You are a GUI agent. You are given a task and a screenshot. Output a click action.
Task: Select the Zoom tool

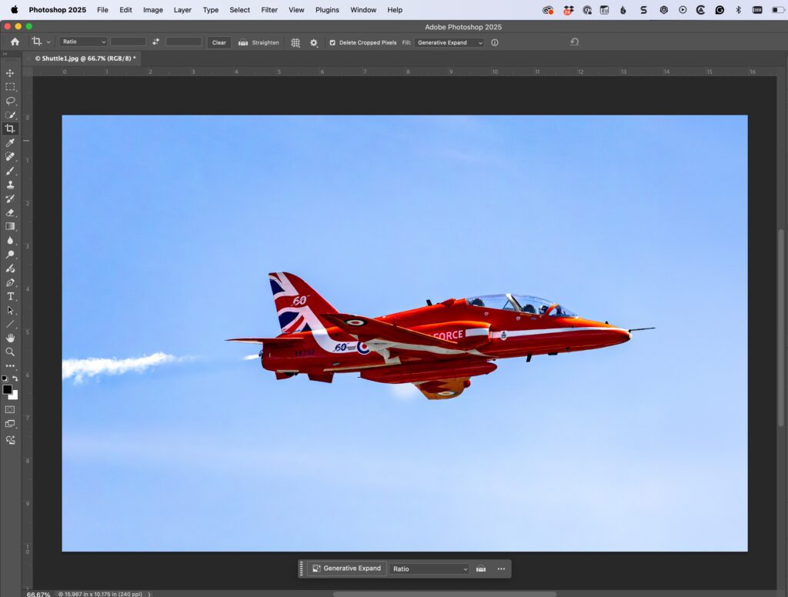click(10, 352)
